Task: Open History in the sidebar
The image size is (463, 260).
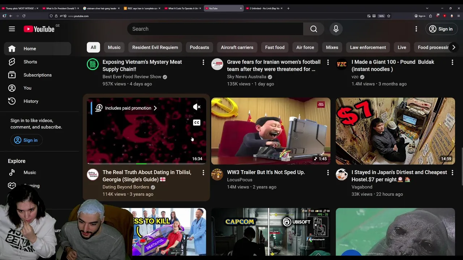Action: pyautogui.click(x=38, y=101)
